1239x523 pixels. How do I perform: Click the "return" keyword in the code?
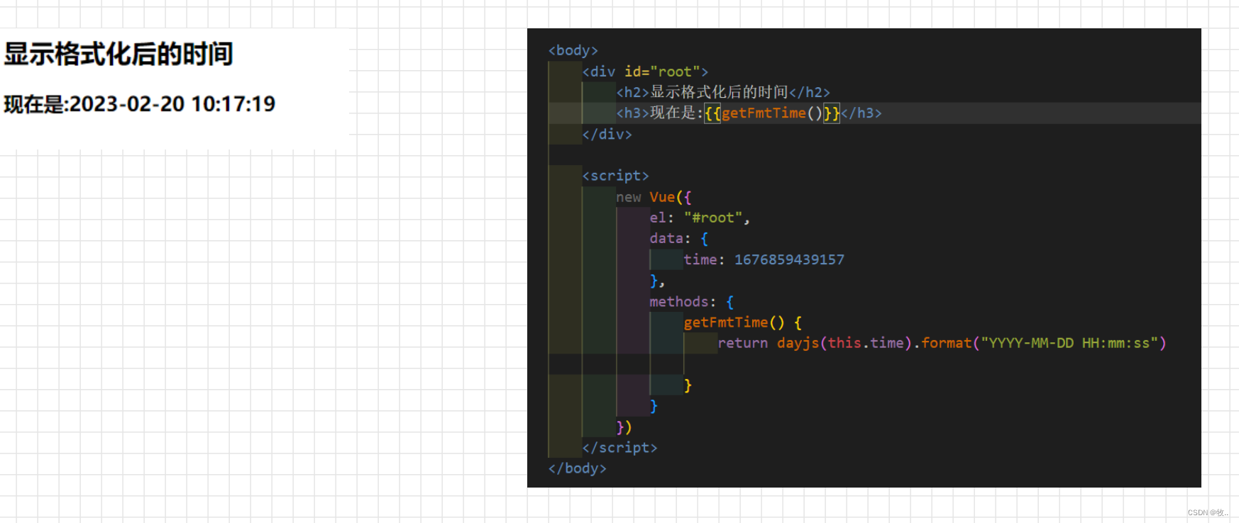pos(743,343)
